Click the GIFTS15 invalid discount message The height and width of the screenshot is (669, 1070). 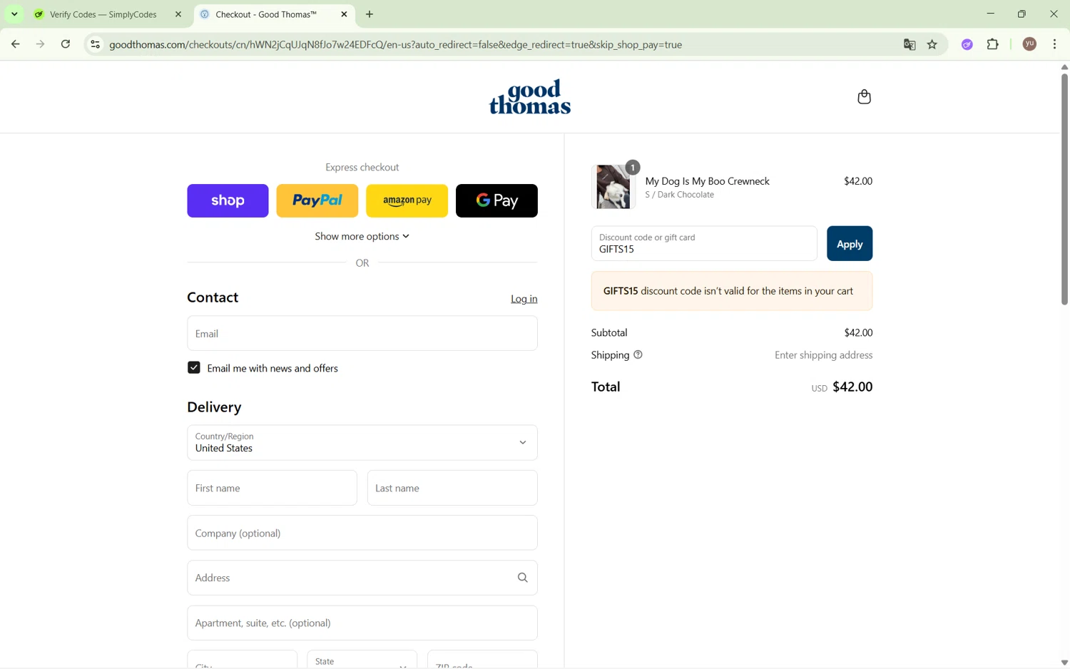tap(732, 291)
